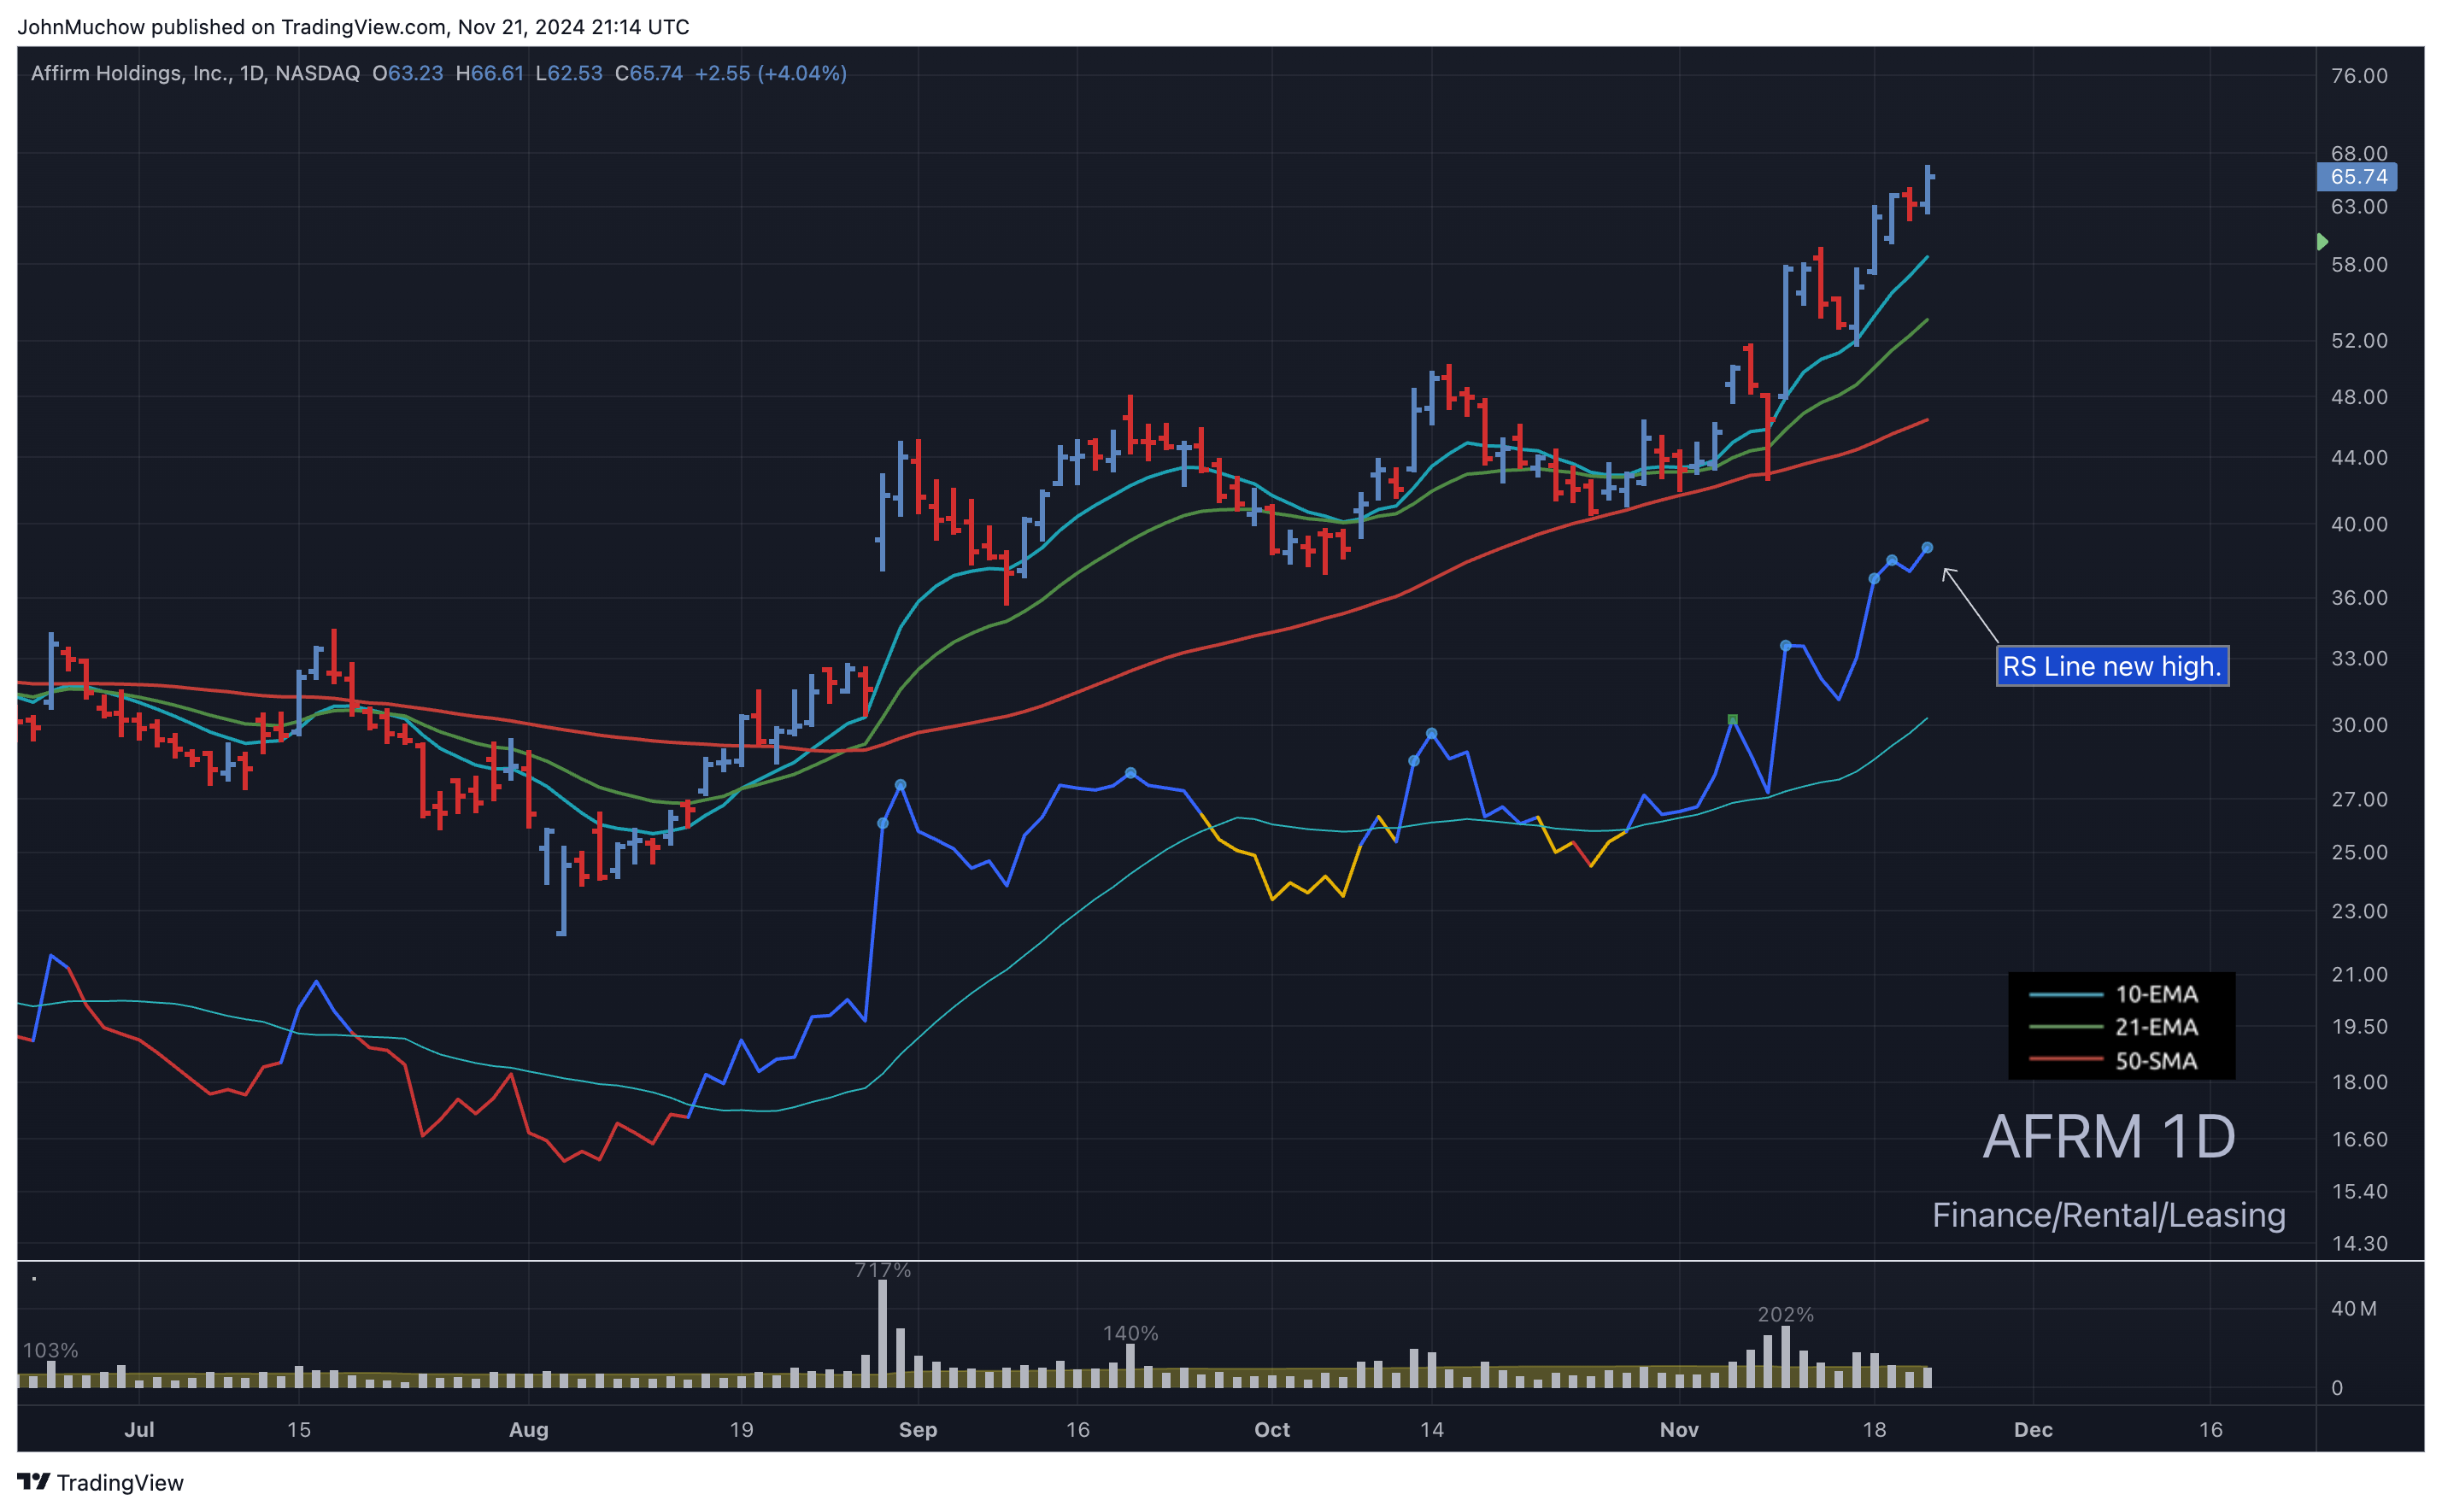Viewport: 2442px width, 1512px height.
Task: Click the Sep label on the time axis
Action: pos(917,1429)
